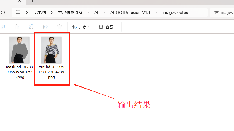Open the 查看 view dropdown
Image resolution: width=234 pixels, height=131 pixels.
[108, 27]
